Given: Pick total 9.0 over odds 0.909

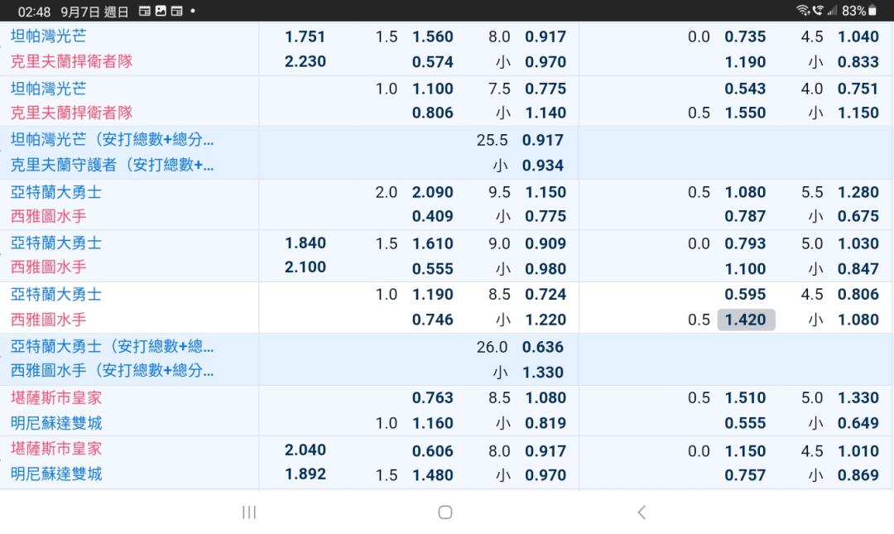Looking at the screenshot, I should point(546,243).
